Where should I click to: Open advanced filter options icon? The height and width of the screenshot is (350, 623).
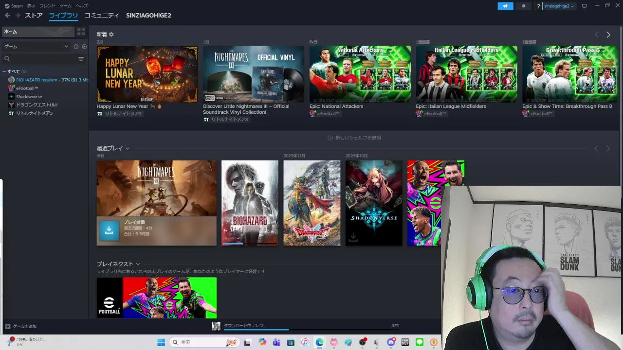pyautogui.click(x=81, y=59)
